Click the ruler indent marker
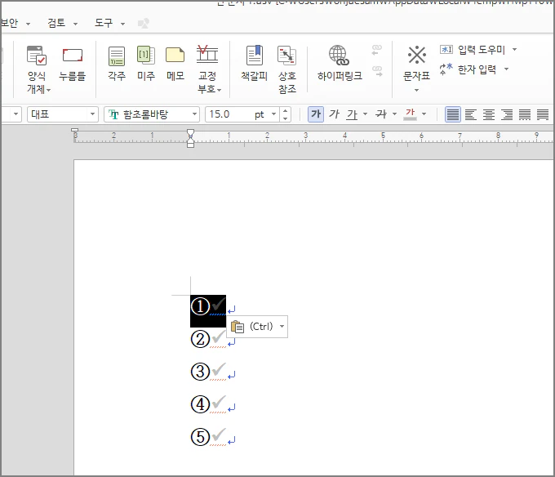 pyautogui.click(x=190, y=139)
